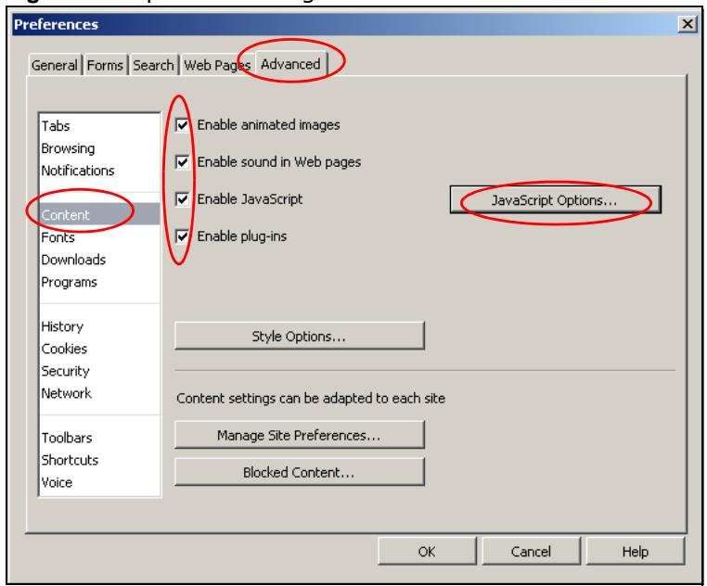Open JavaScript Options dialog
Screen dimensions: 707x586
point(555,199)
